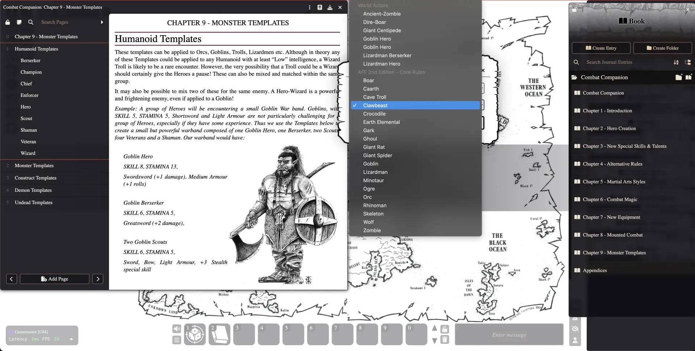Expand the arrow next to Search Pages

click(102, 22)
